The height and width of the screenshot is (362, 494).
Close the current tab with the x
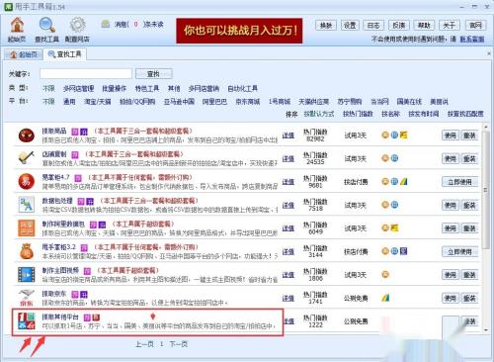pyautogui.click(x=489, y=53)
